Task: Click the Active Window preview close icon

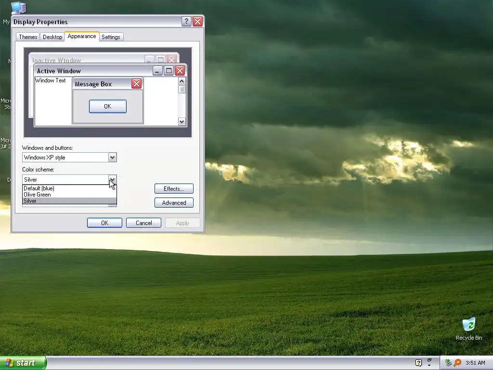Action: (x=180, y=70)
